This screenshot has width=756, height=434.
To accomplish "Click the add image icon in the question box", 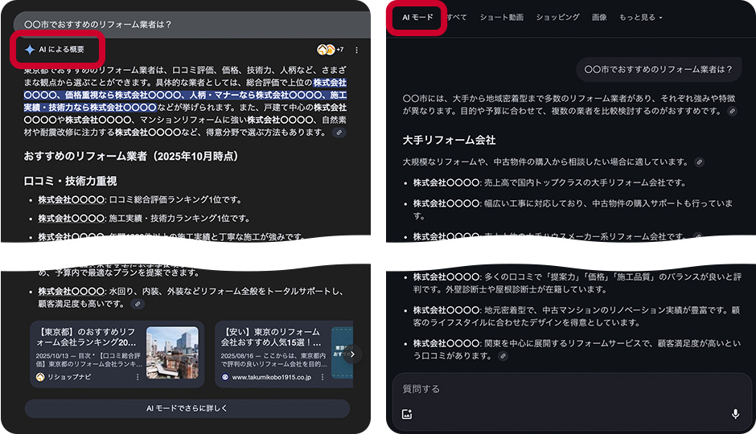I will [x=407, y=414].
